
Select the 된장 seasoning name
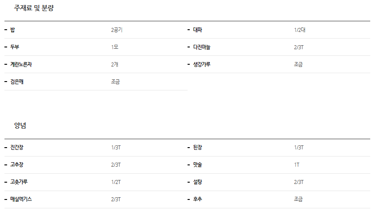click(x=198, y=148)
